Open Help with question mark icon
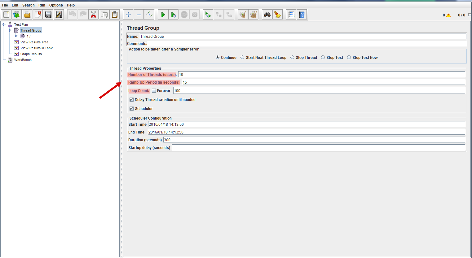The height and width of the screenshot is (258, 472). (x=302, y=15)
